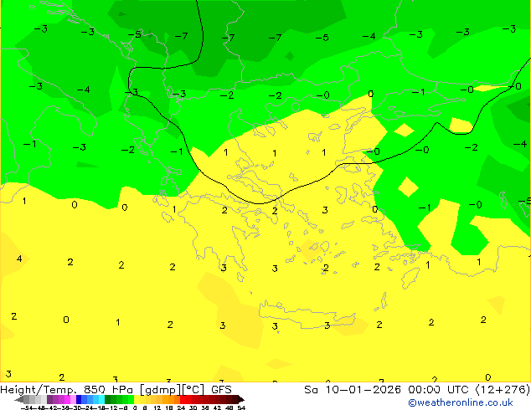Click the positive "4" temperature value on map
531x410 pixels.
(19, 259)
